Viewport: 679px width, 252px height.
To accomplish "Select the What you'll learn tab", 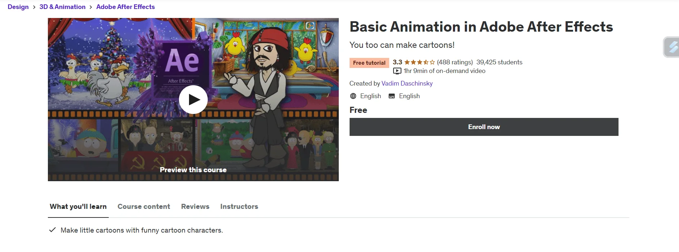I will click(x=78, y=207).
